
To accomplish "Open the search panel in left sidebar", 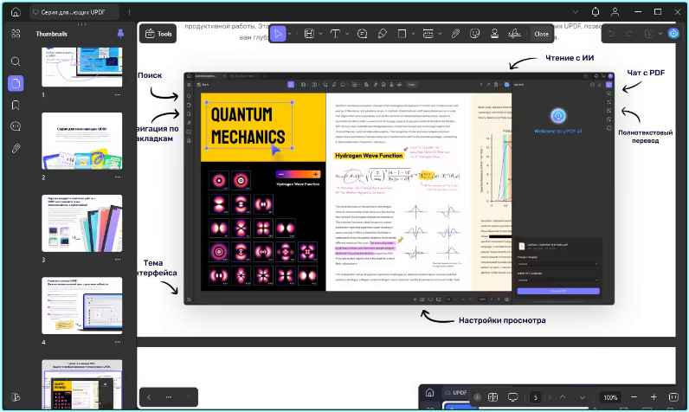I will (x=16, y=61).
